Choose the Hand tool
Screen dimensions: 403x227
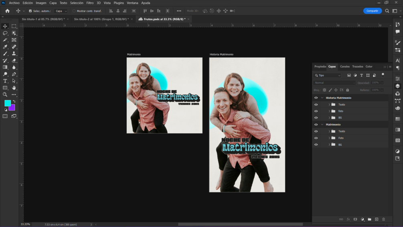(14, 88)
